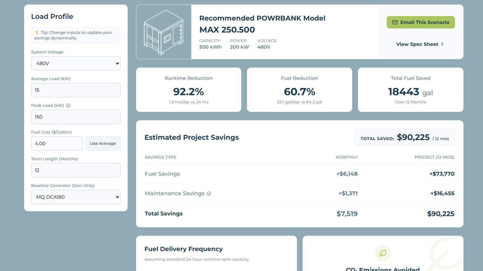This screenshot has width=483, height=271.
Task: Click the TOTAL SAVED $90,225 badge
Action: pos(405,137)
